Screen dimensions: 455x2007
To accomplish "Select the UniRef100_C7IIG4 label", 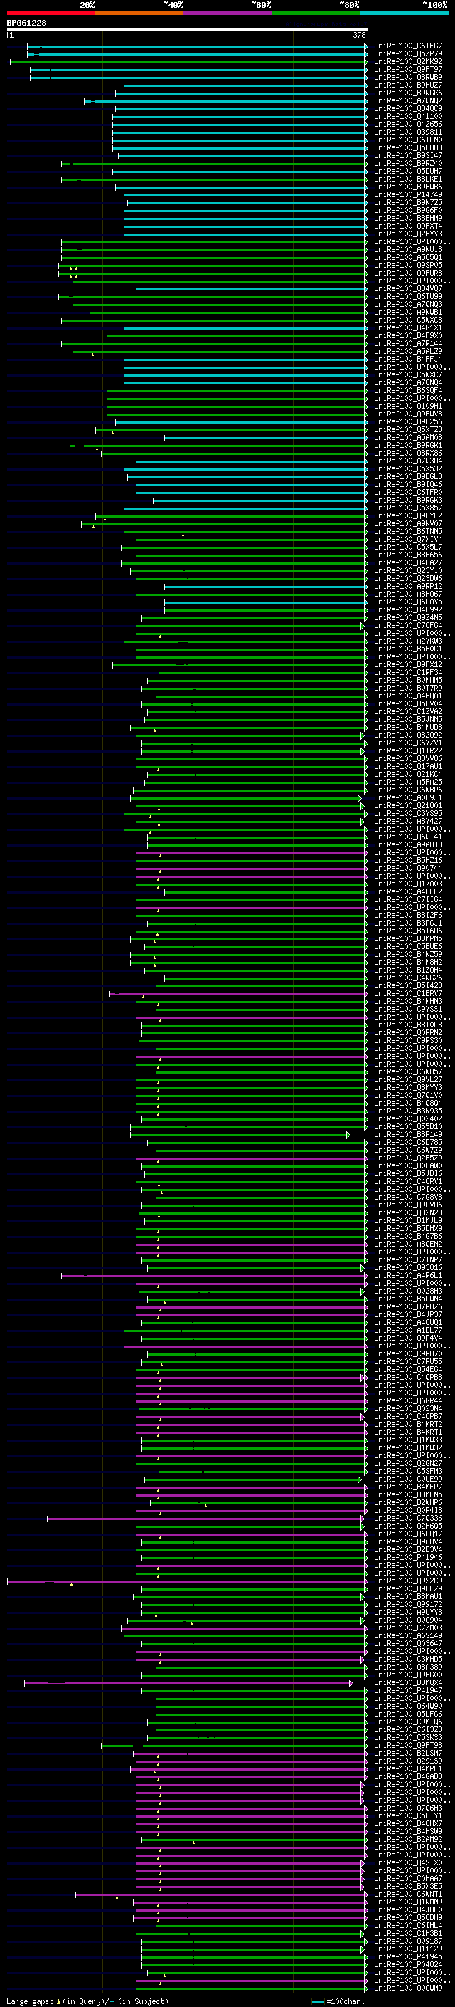I will (x=408, y=900).
